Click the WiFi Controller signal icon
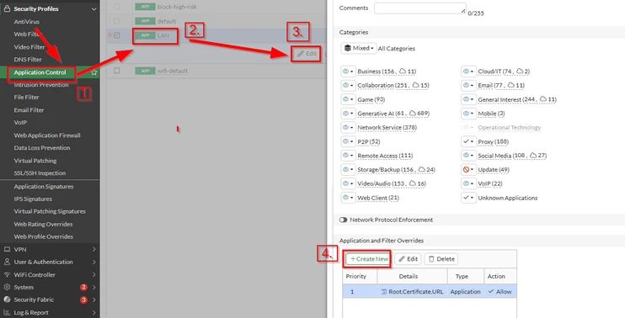The height and width of the screenshot is (318, 625). point(7,274)
